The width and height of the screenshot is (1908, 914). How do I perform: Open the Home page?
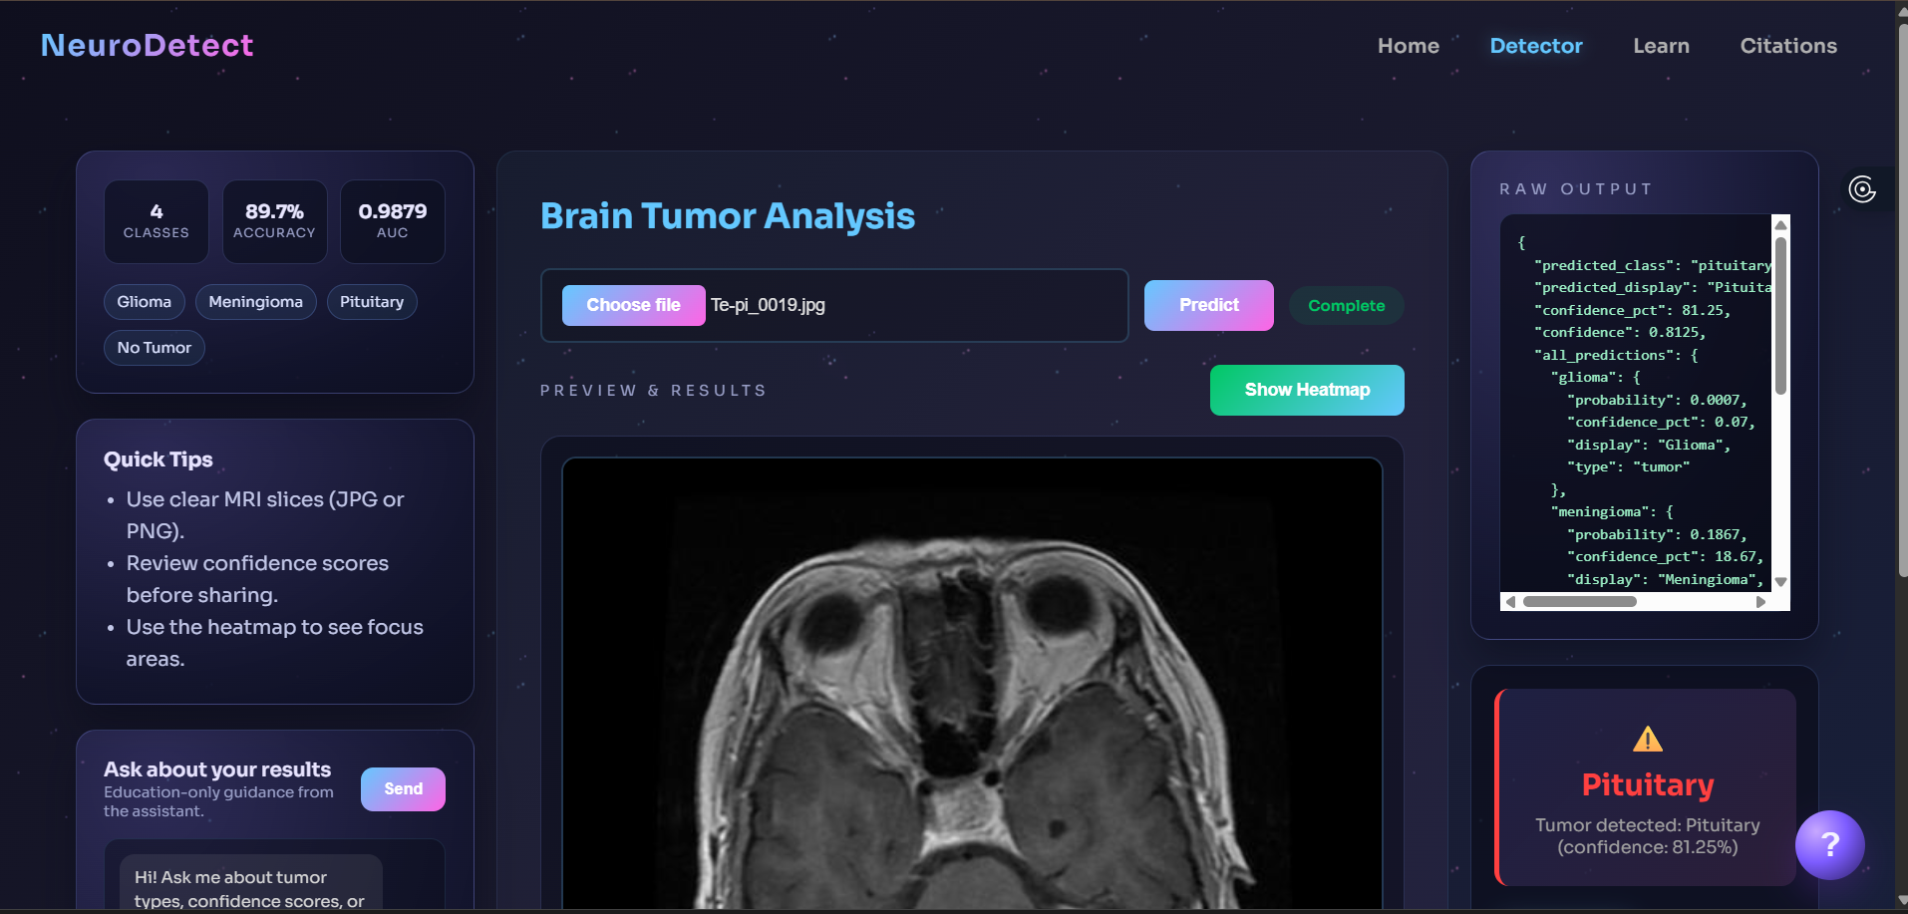tap(1408, 46)
